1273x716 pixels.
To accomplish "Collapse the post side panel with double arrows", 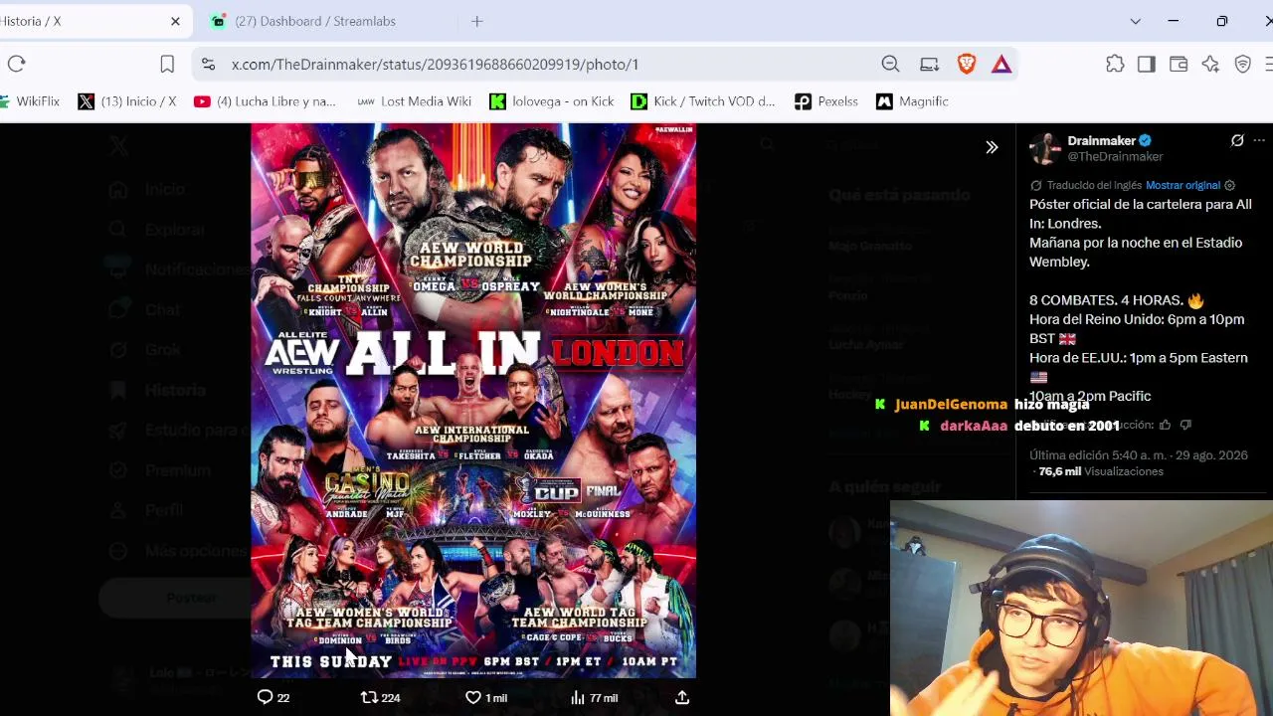I will pyautogui.click(x=992, y=147).
